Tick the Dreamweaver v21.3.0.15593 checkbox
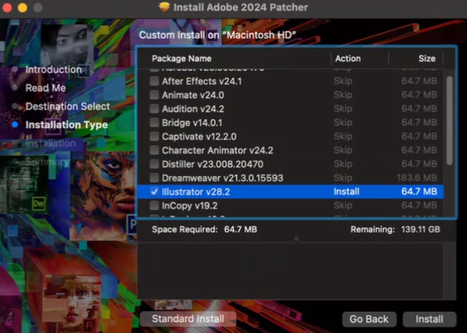Viewport: 467px width, 333px height. (x=154, y=178)
